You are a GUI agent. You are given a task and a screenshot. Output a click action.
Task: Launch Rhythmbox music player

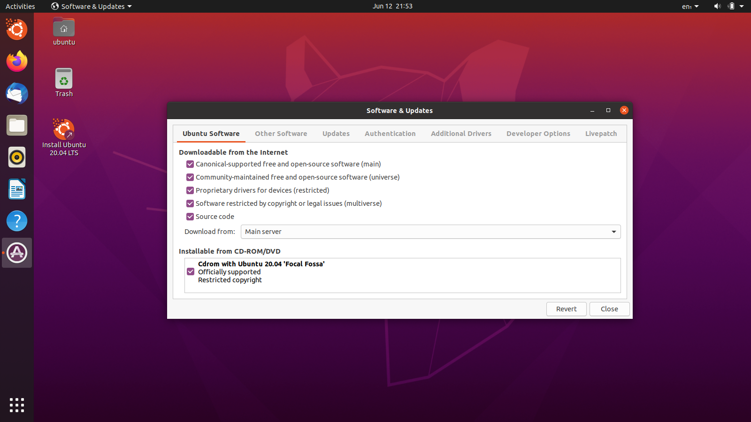[x=17, y=157]
